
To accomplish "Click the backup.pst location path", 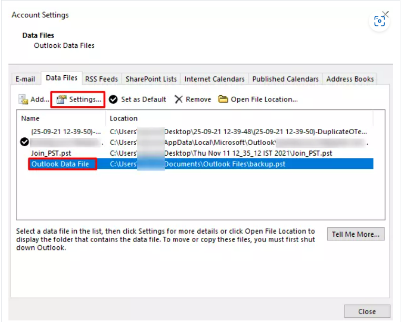I will click(197, 164).
